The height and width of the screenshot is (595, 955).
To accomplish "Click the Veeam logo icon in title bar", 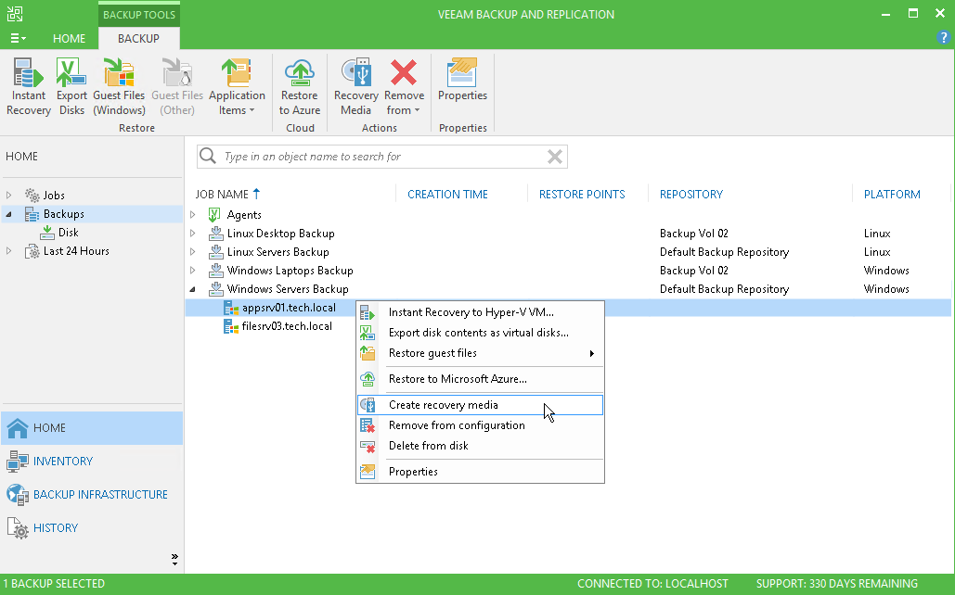I will [15, 14].
